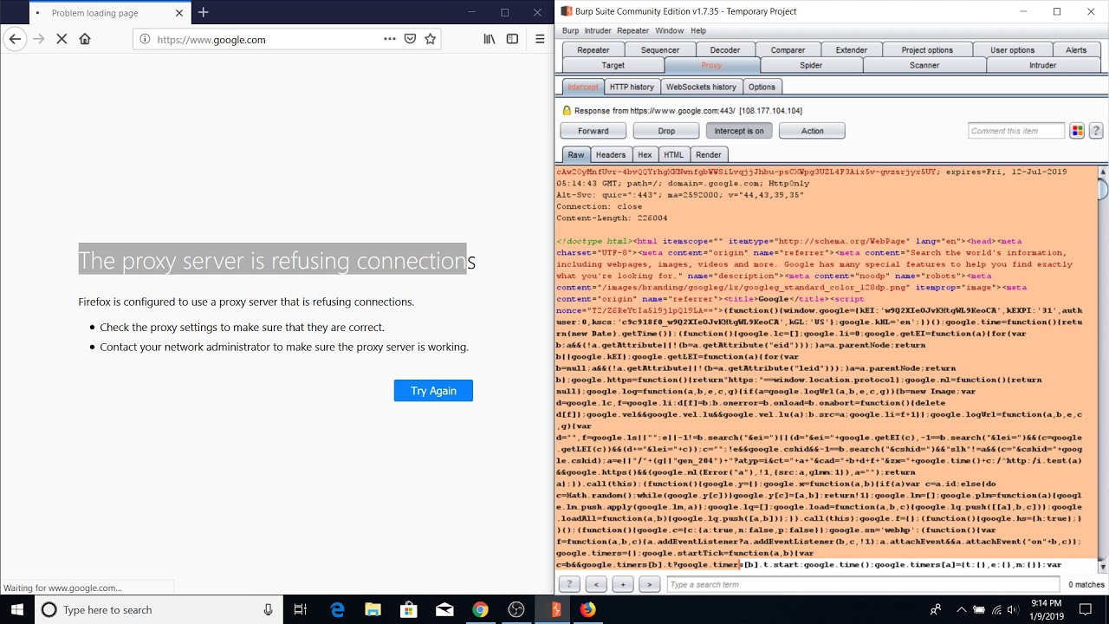Open Chrome from taskbar
Image resolution: width=1109 pixels, height=624 pixels.
pyautogui.click(x=480, y=609)
